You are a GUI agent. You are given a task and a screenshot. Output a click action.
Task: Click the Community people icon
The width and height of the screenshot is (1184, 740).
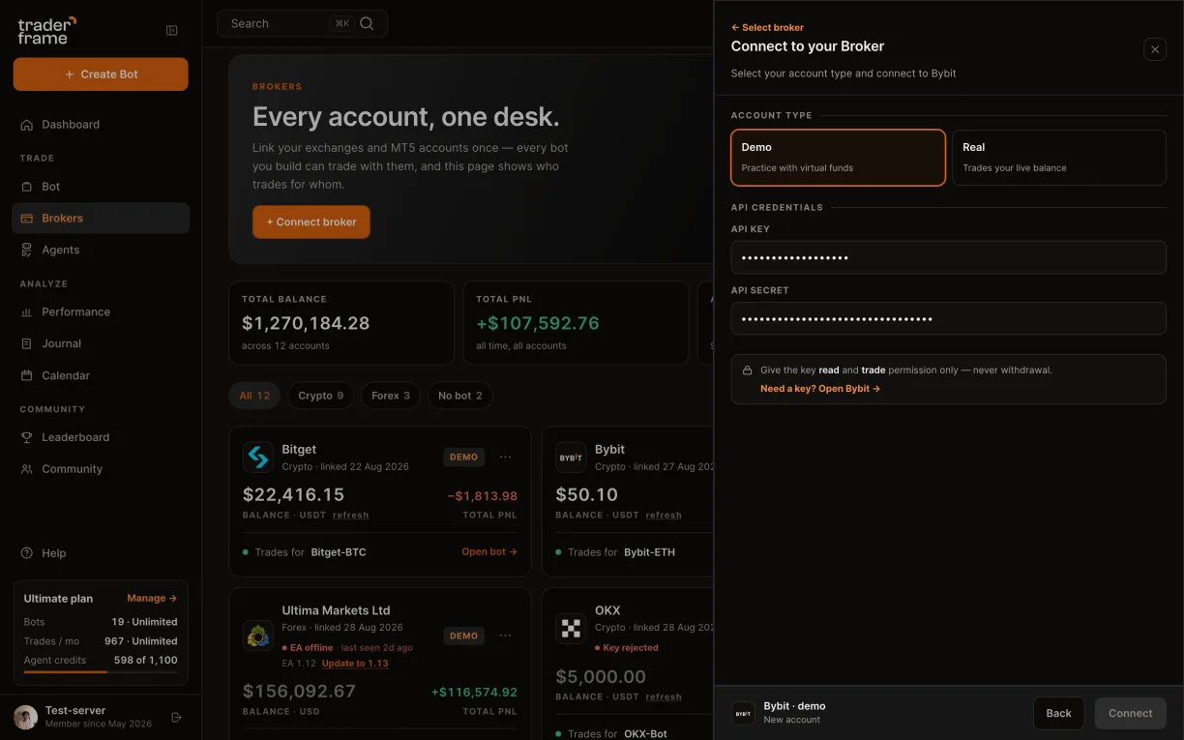tap(27, 469)
